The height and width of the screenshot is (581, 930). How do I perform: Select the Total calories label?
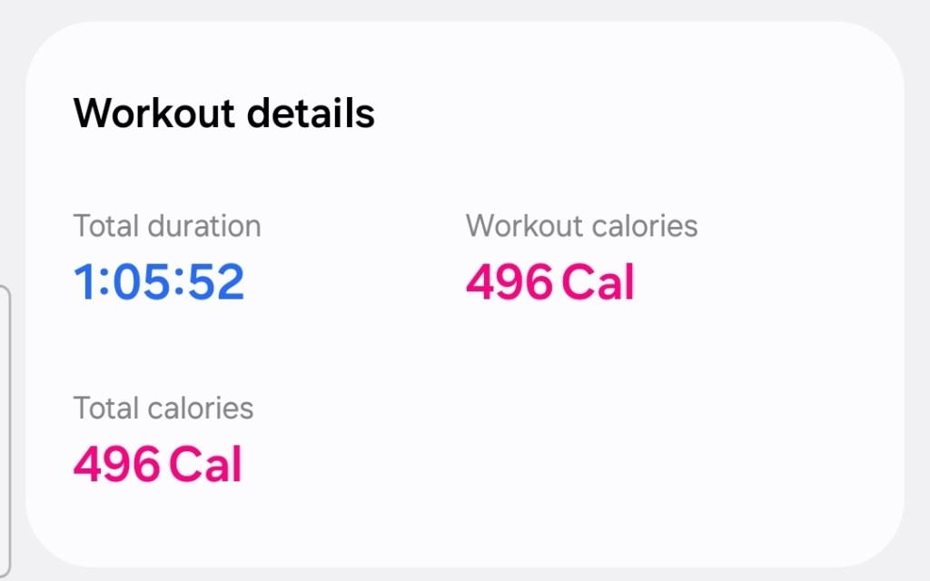point(163,409)
